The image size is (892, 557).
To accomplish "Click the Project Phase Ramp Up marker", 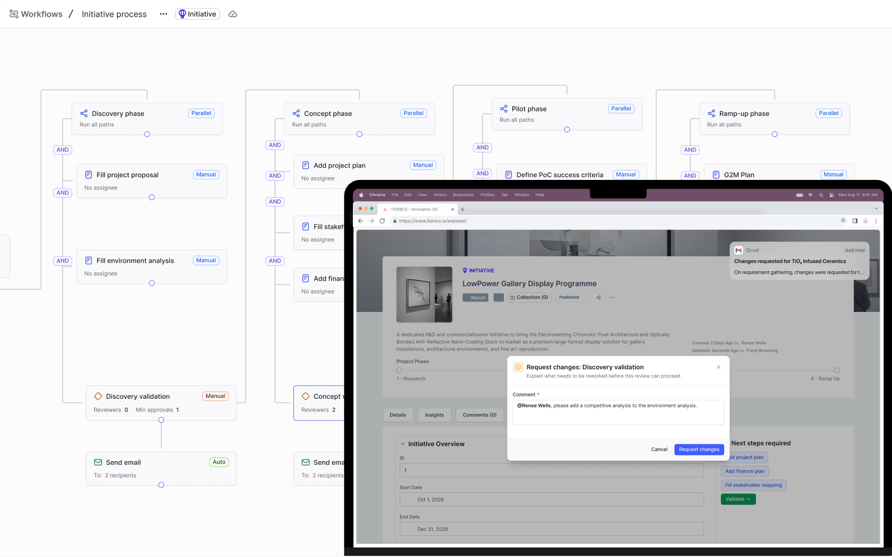I will [x=837, y=370].
